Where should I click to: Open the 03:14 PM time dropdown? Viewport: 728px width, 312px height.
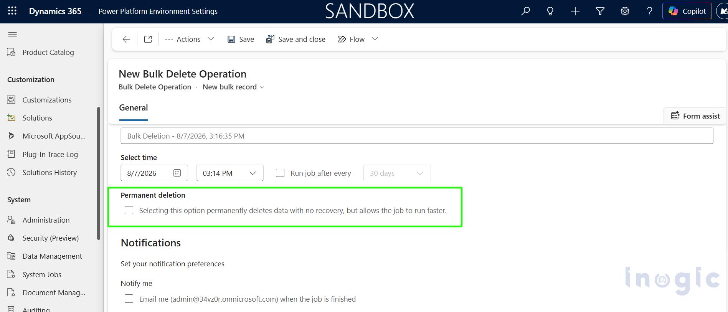point(229,173)
